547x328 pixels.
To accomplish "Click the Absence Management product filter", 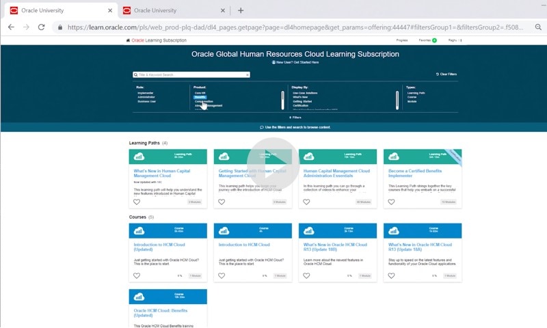I will pos(209,106).
